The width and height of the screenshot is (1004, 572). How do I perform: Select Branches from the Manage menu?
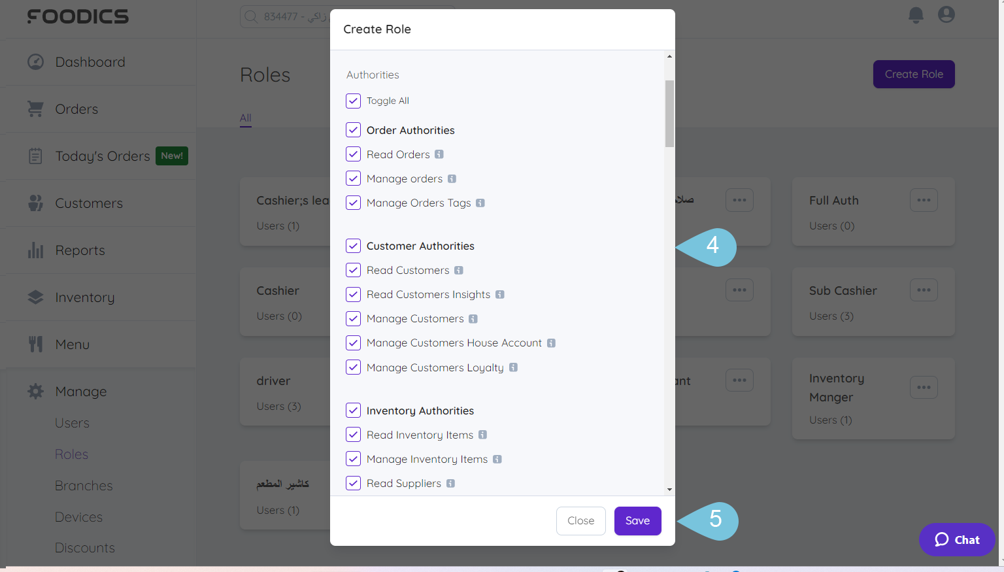pyautogui.click(x=84, y=485)
